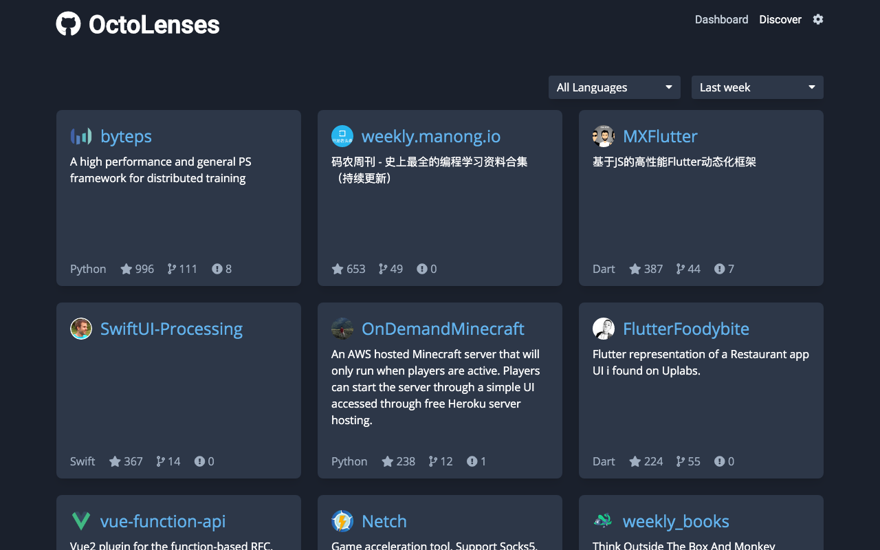Click the fork icon on weekly.manong.io card

coord(383,269)
